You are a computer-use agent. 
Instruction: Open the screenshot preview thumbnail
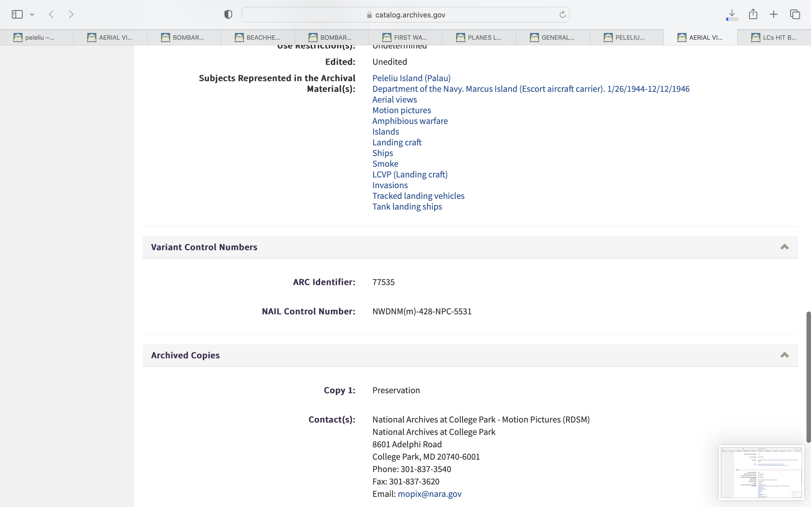tap(761, 472)
